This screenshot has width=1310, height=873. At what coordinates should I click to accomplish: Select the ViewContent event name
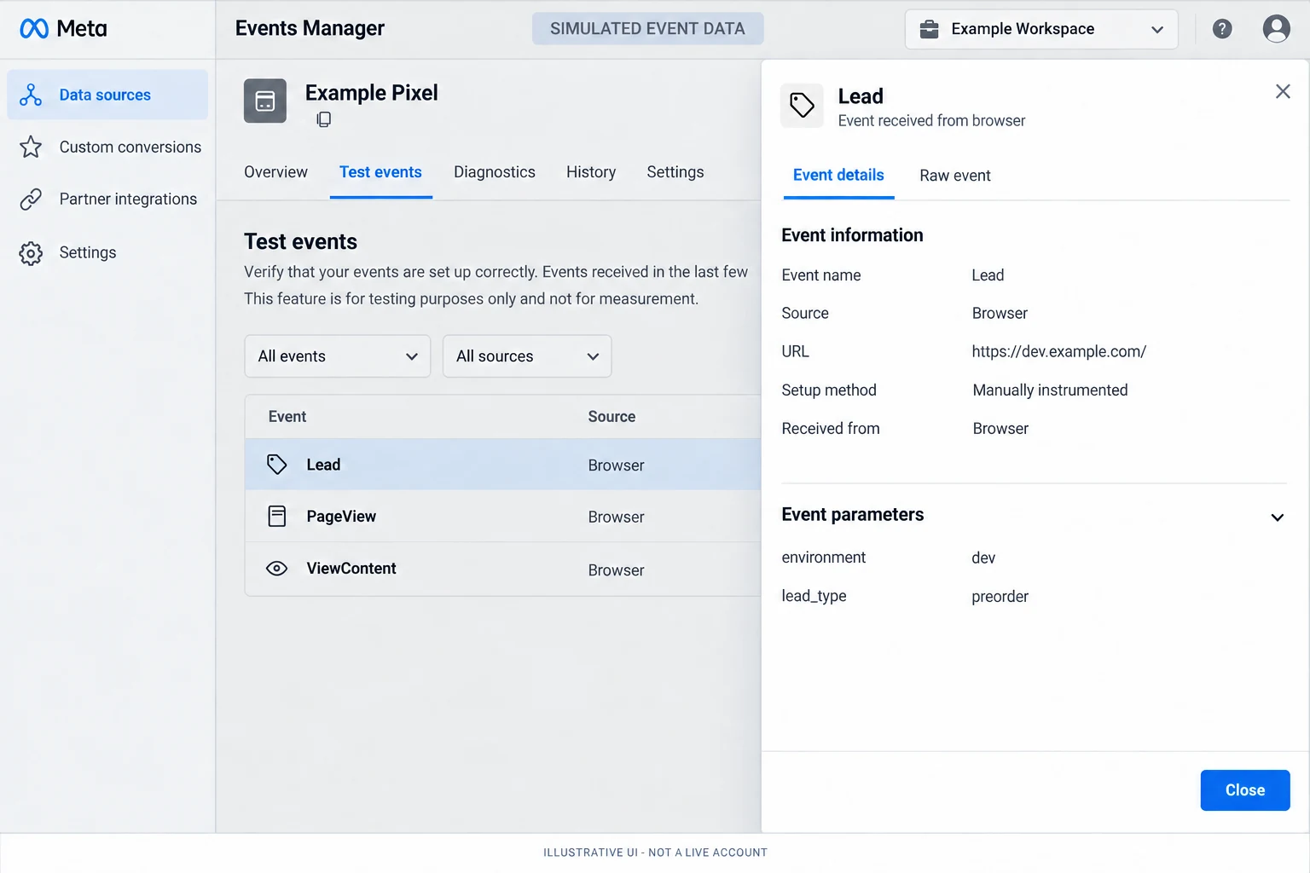pyautogui.click(x=351, y=569)
